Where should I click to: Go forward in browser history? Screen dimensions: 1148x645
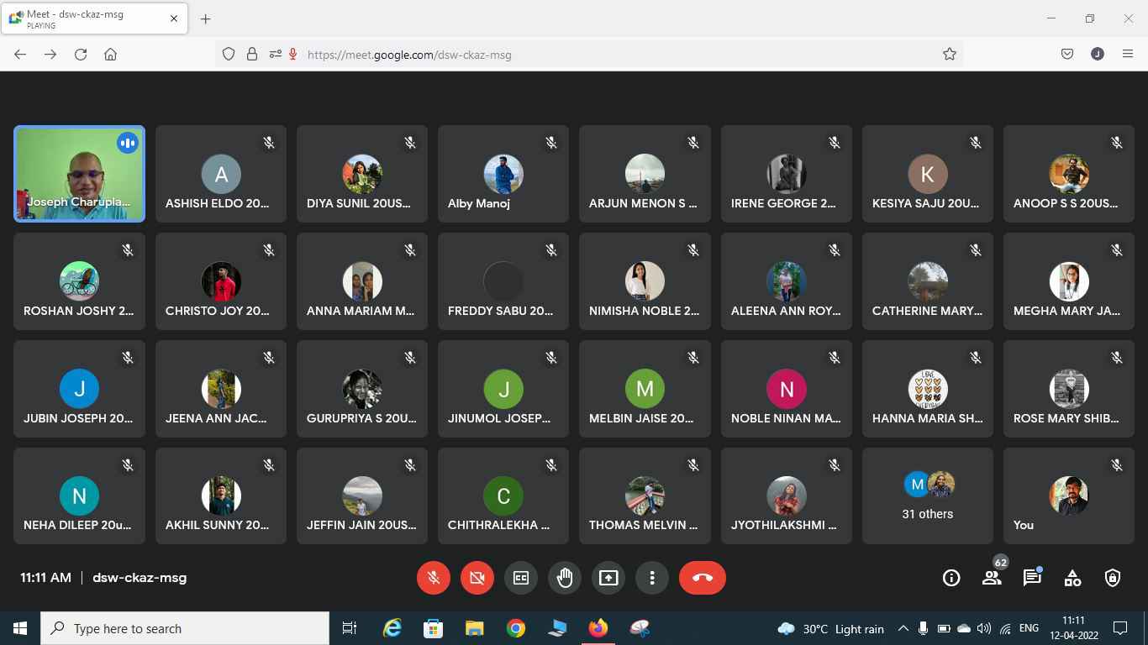(50, 54)
